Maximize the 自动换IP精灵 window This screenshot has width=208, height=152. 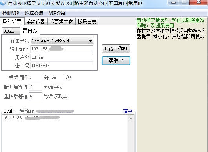pos(184,2)
